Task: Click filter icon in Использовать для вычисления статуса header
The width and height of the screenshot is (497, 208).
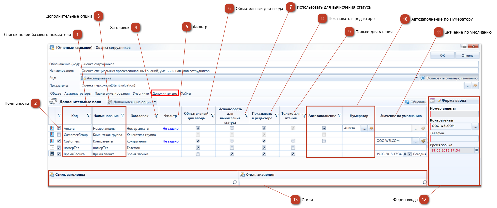Action: pyautogui.click(x=247, y=116)
